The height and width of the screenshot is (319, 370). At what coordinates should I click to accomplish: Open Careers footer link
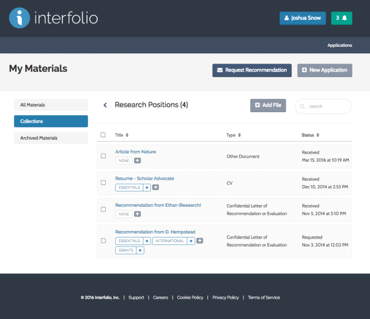pos(161,298)
